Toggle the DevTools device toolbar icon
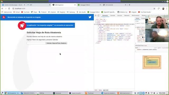Image resolution: width=169 pixels, height=95 pixels. (98, 16)
